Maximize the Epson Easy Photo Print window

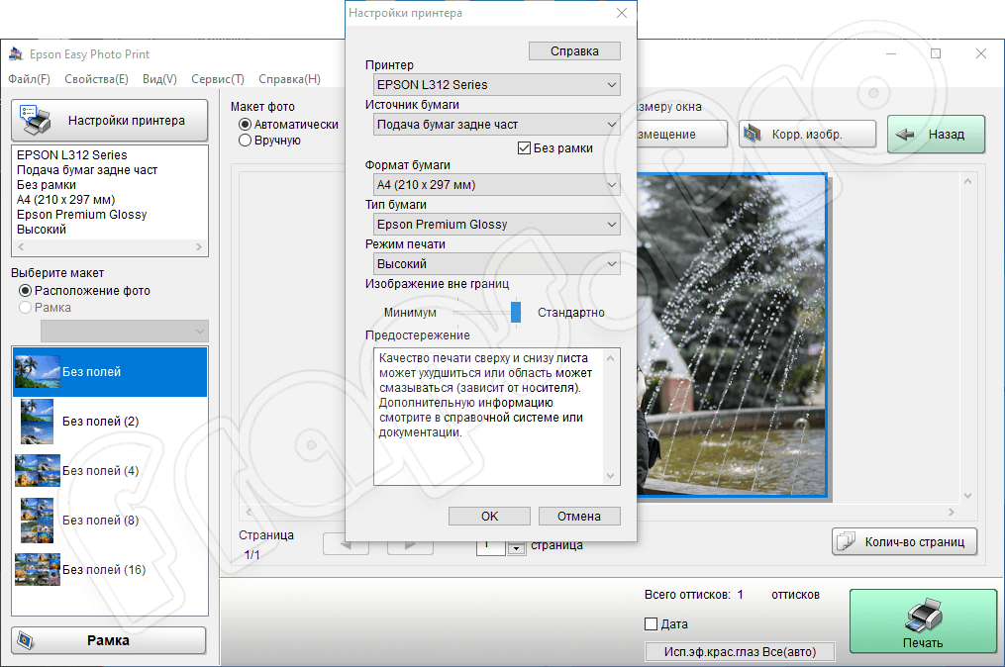[x=936, y=53]
